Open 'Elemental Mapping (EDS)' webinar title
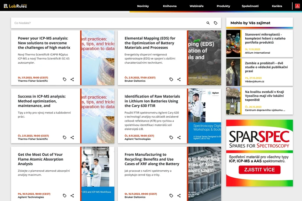The height and width of the screenshot is (201, 302). click(150, 43)
